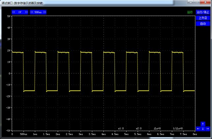Click the blue right arrow button
Viewport: 212px width, 139px height.
click(207, 129)
